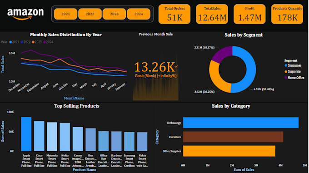
Task: Click the Sales by Category title
Action: [x=231, y=106]
